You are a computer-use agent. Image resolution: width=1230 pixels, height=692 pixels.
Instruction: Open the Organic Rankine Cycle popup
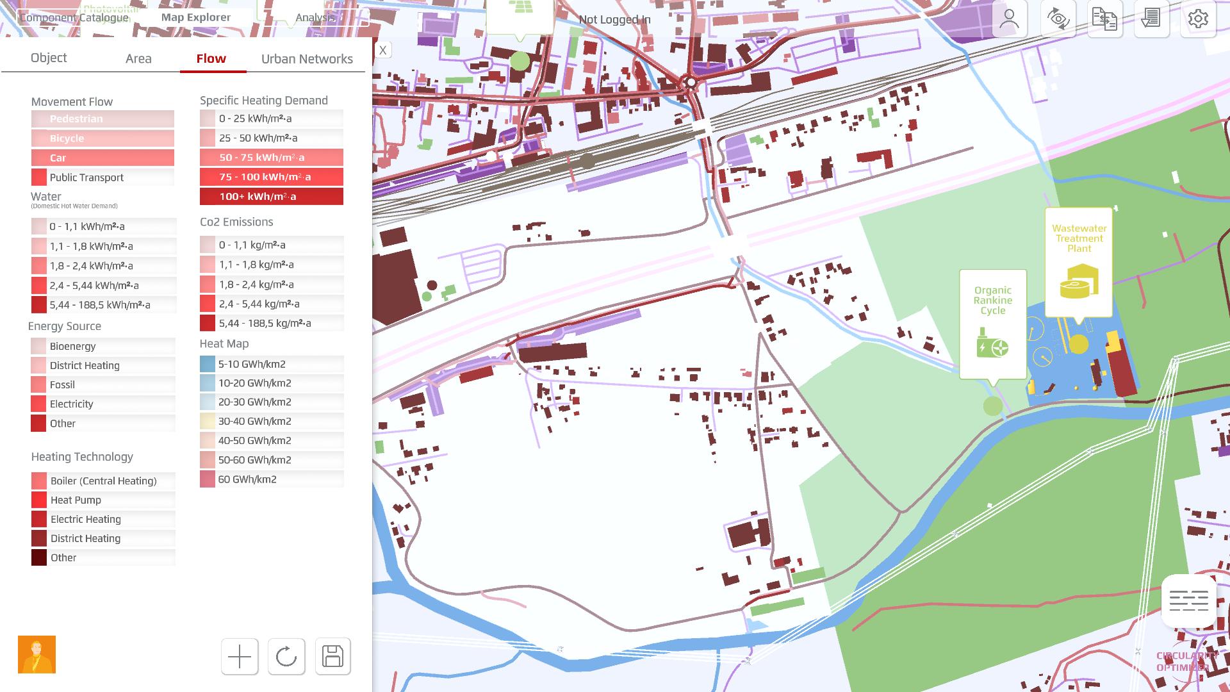(x=992, y=324)
